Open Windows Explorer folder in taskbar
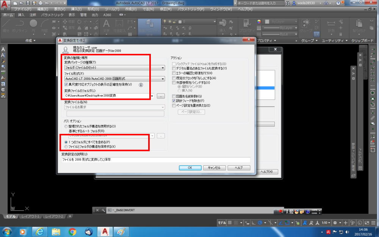 pyautogui.click(x=56, y=232)
